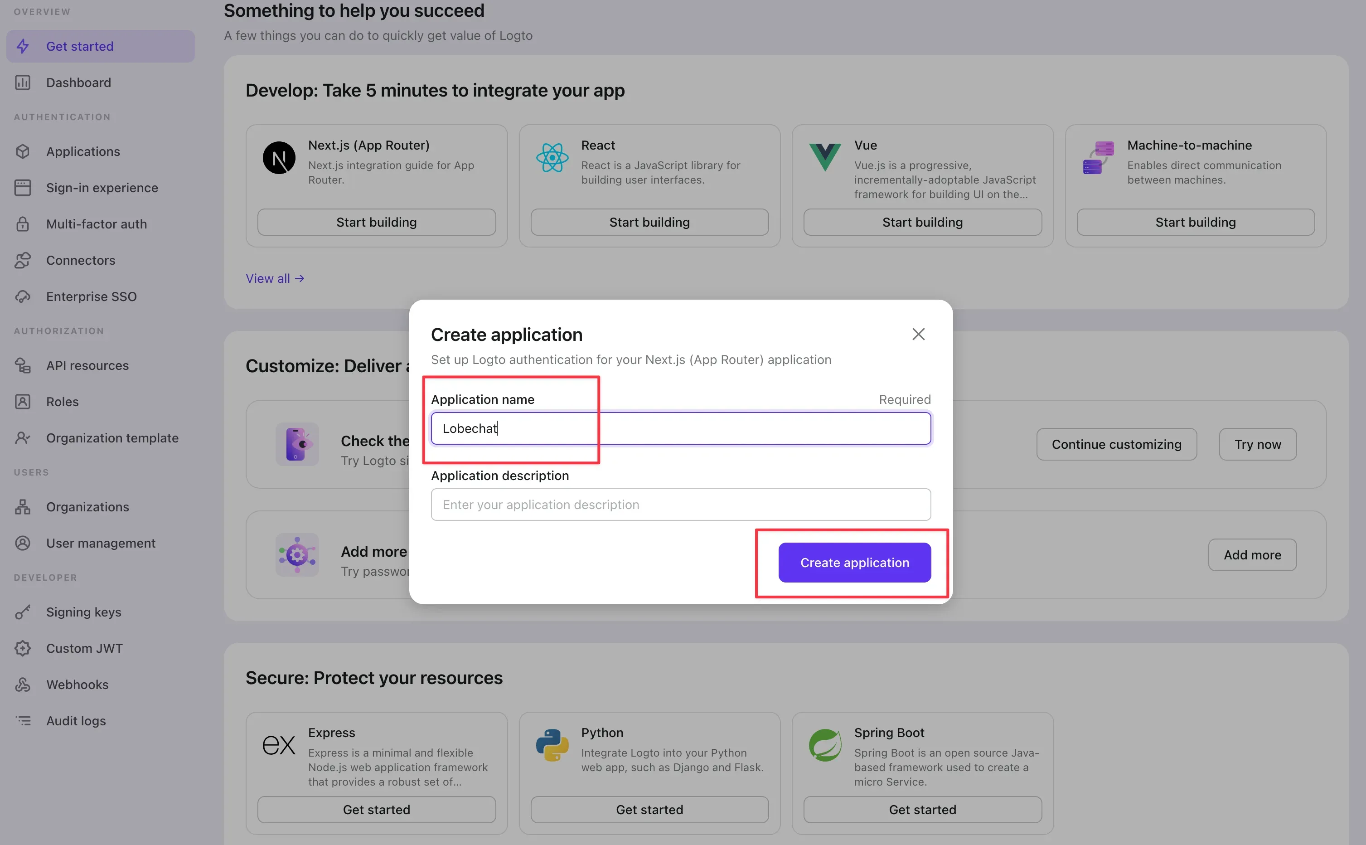Open Roles in the sidebar
Viewport: 1366px width, 845px height.
click(101, 402)
